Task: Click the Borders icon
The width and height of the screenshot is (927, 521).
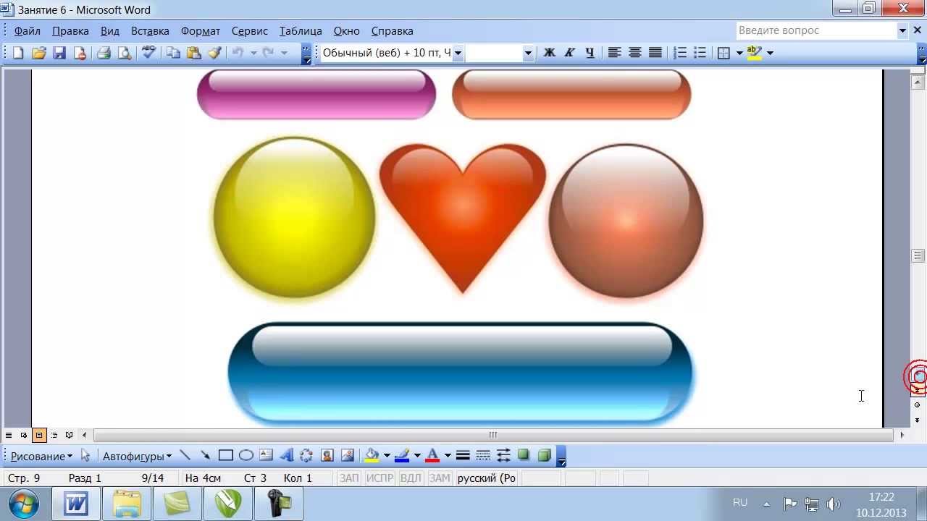Action: (723, 53)
